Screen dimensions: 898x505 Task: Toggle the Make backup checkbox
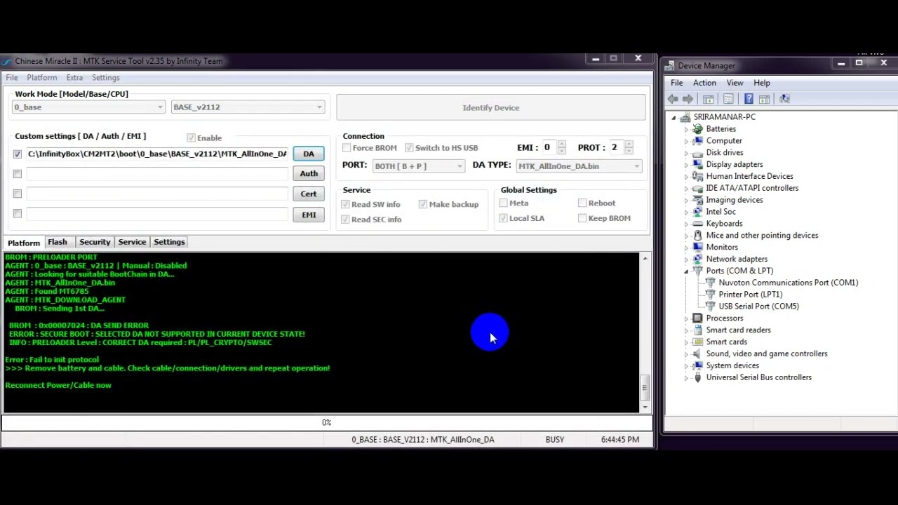coord(423,205)
